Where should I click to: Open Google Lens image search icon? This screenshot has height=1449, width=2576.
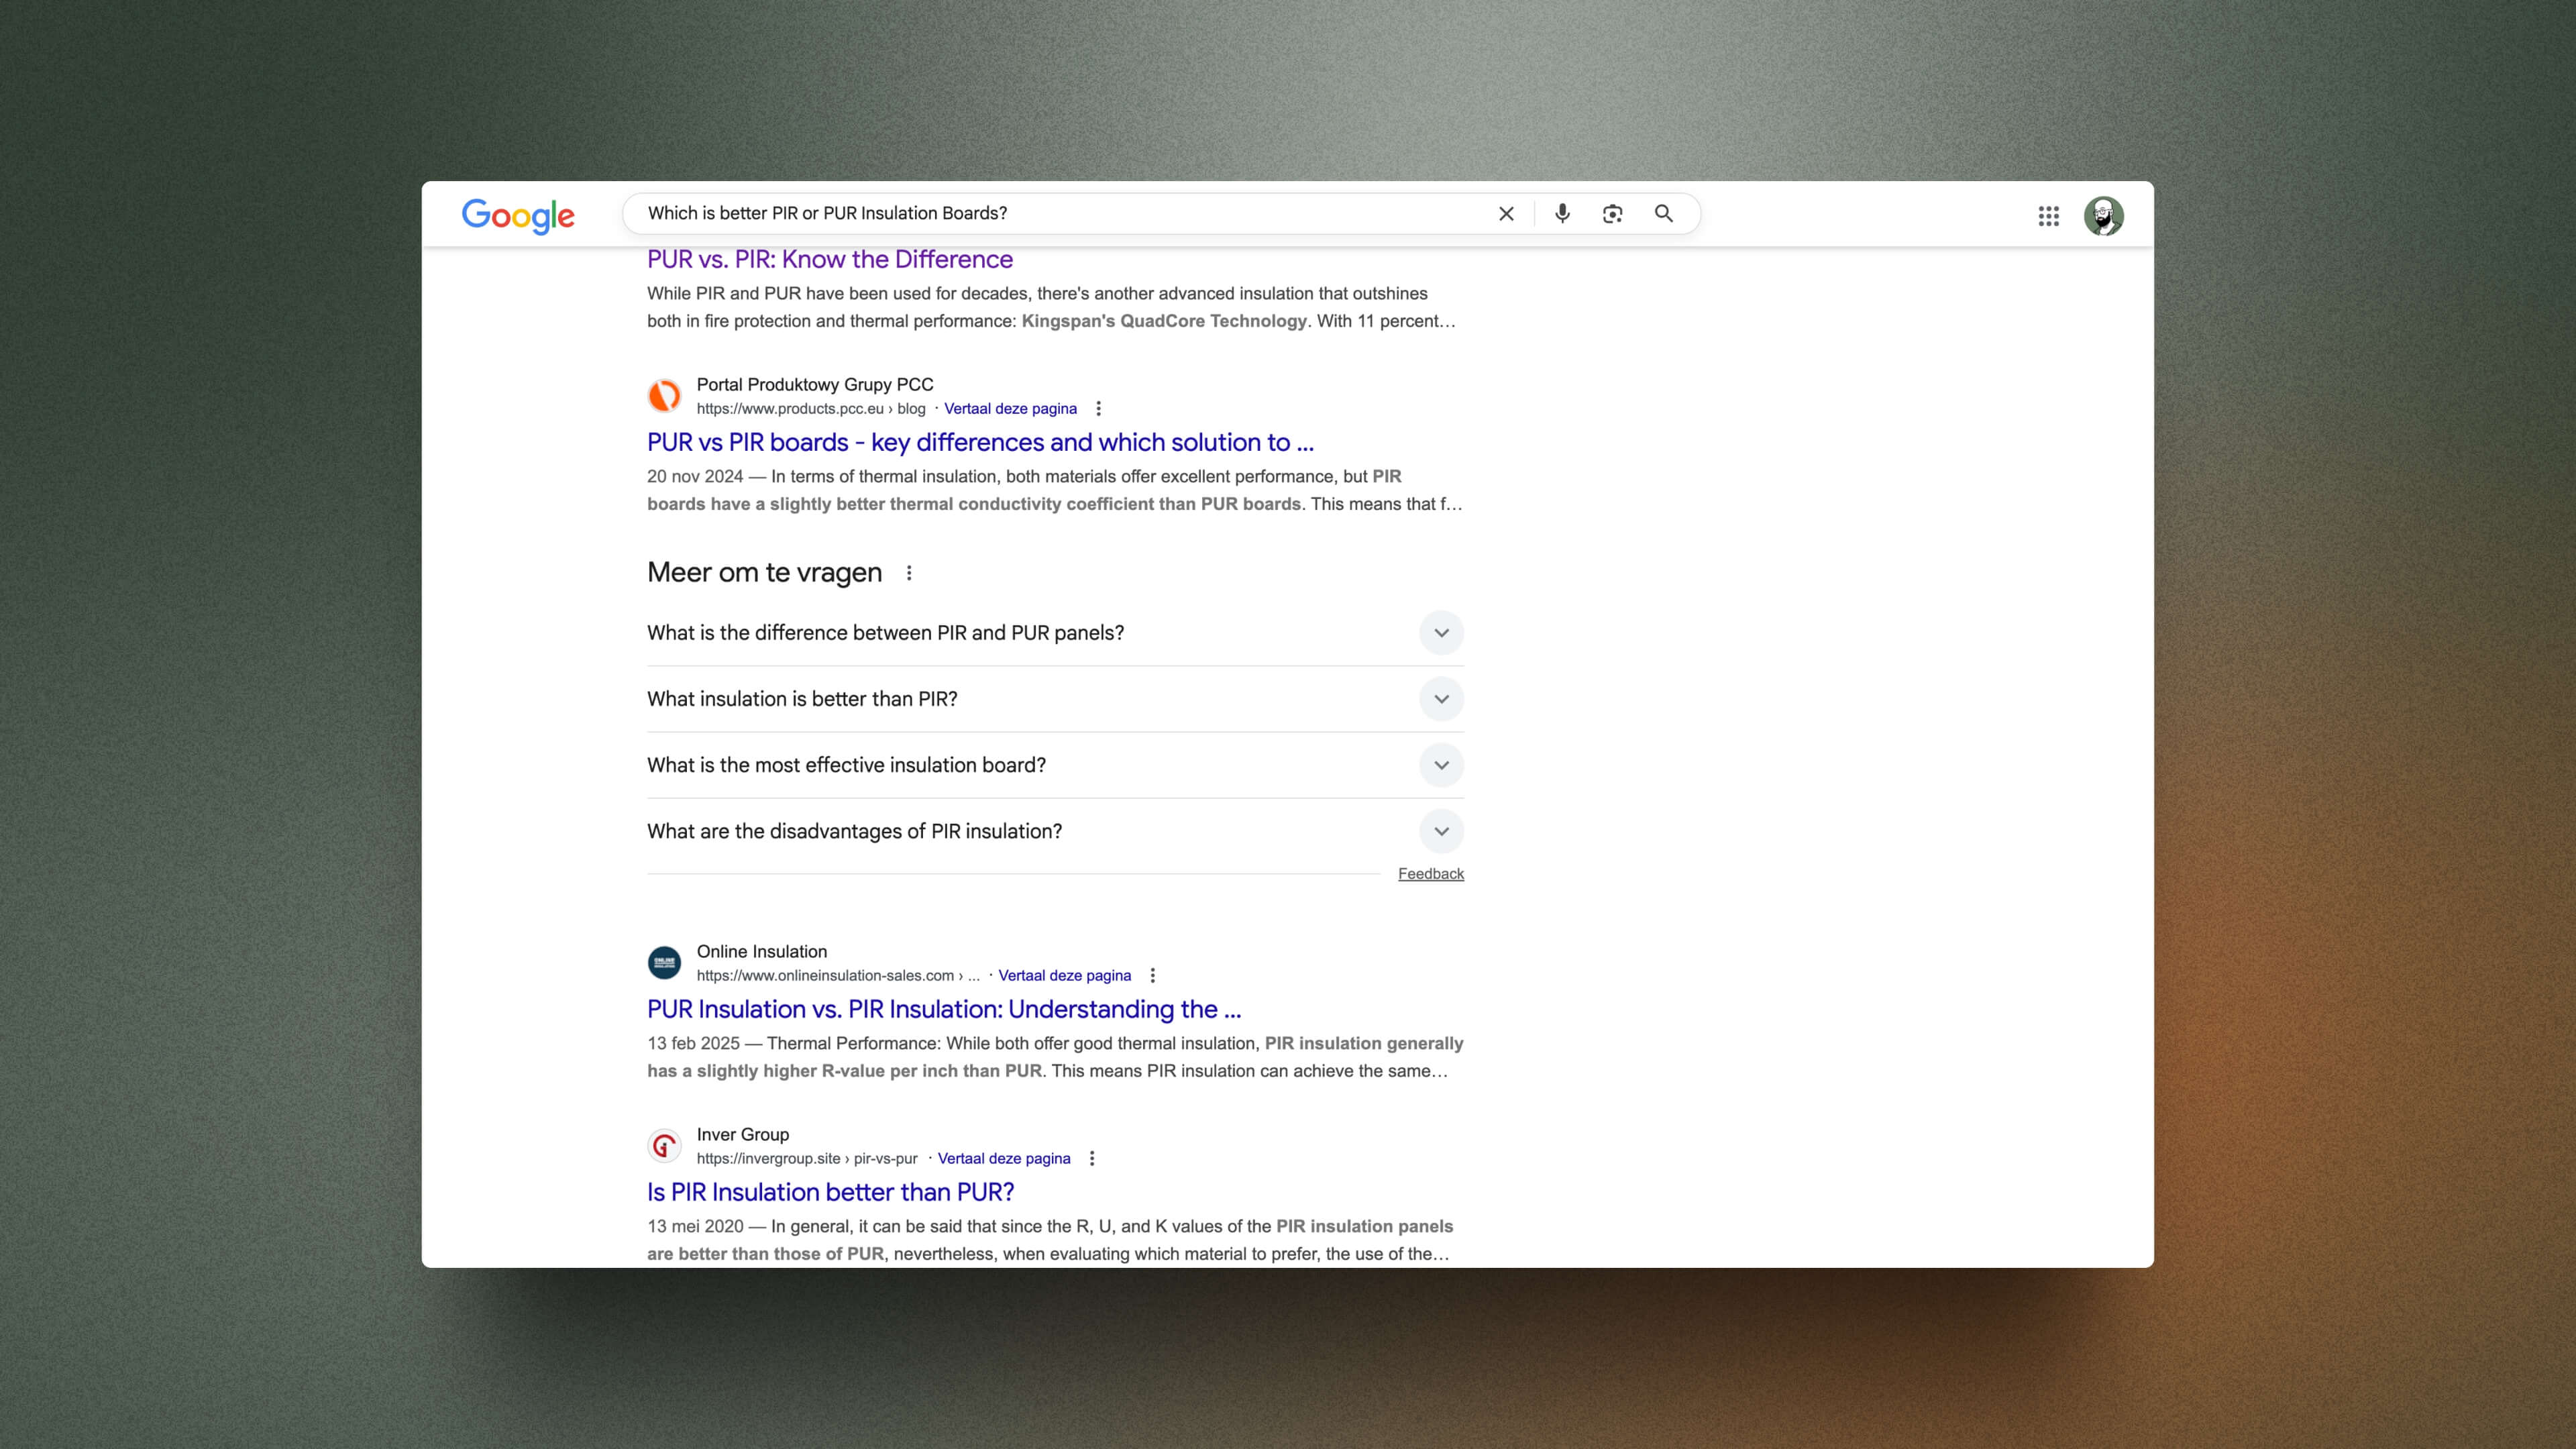(1612, 214)
